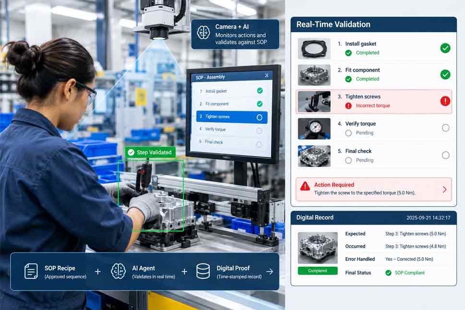Viewport: 465px width, 310px height.
Task: Click the Error Handled label
Action: (360, 259)
